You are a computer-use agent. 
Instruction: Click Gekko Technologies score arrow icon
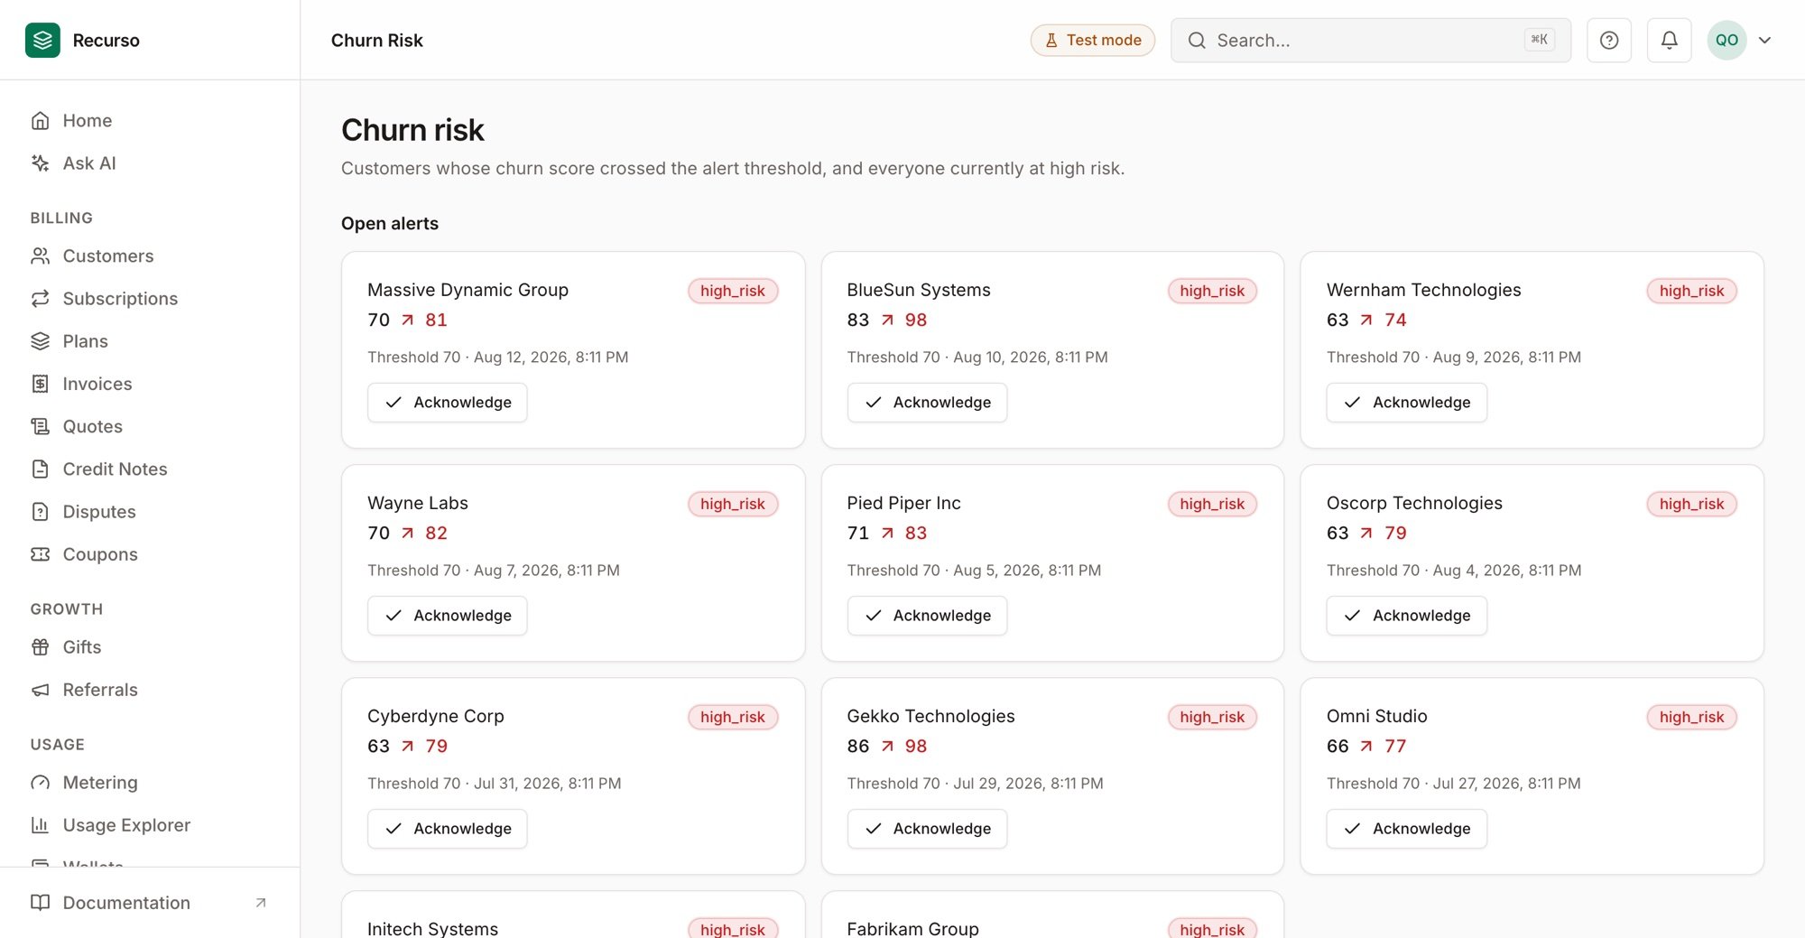click(x=887, y=746)
